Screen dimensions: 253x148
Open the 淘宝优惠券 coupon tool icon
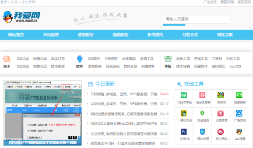coord(202,96)
